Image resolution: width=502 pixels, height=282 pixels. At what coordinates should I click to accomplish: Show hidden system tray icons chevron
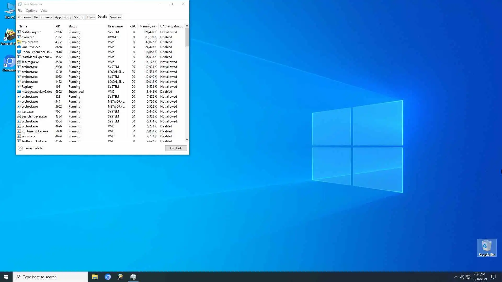point(455,277)
